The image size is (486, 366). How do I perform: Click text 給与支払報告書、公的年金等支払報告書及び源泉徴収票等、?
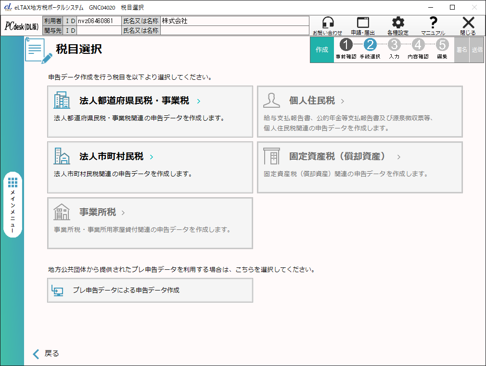(348, 118)
